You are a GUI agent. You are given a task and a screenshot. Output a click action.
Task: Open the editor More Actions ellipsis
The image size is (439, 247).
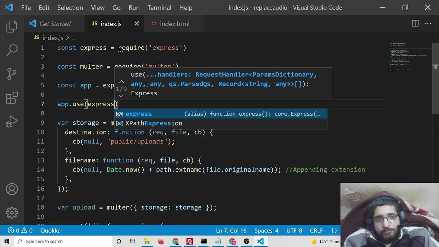428,24
